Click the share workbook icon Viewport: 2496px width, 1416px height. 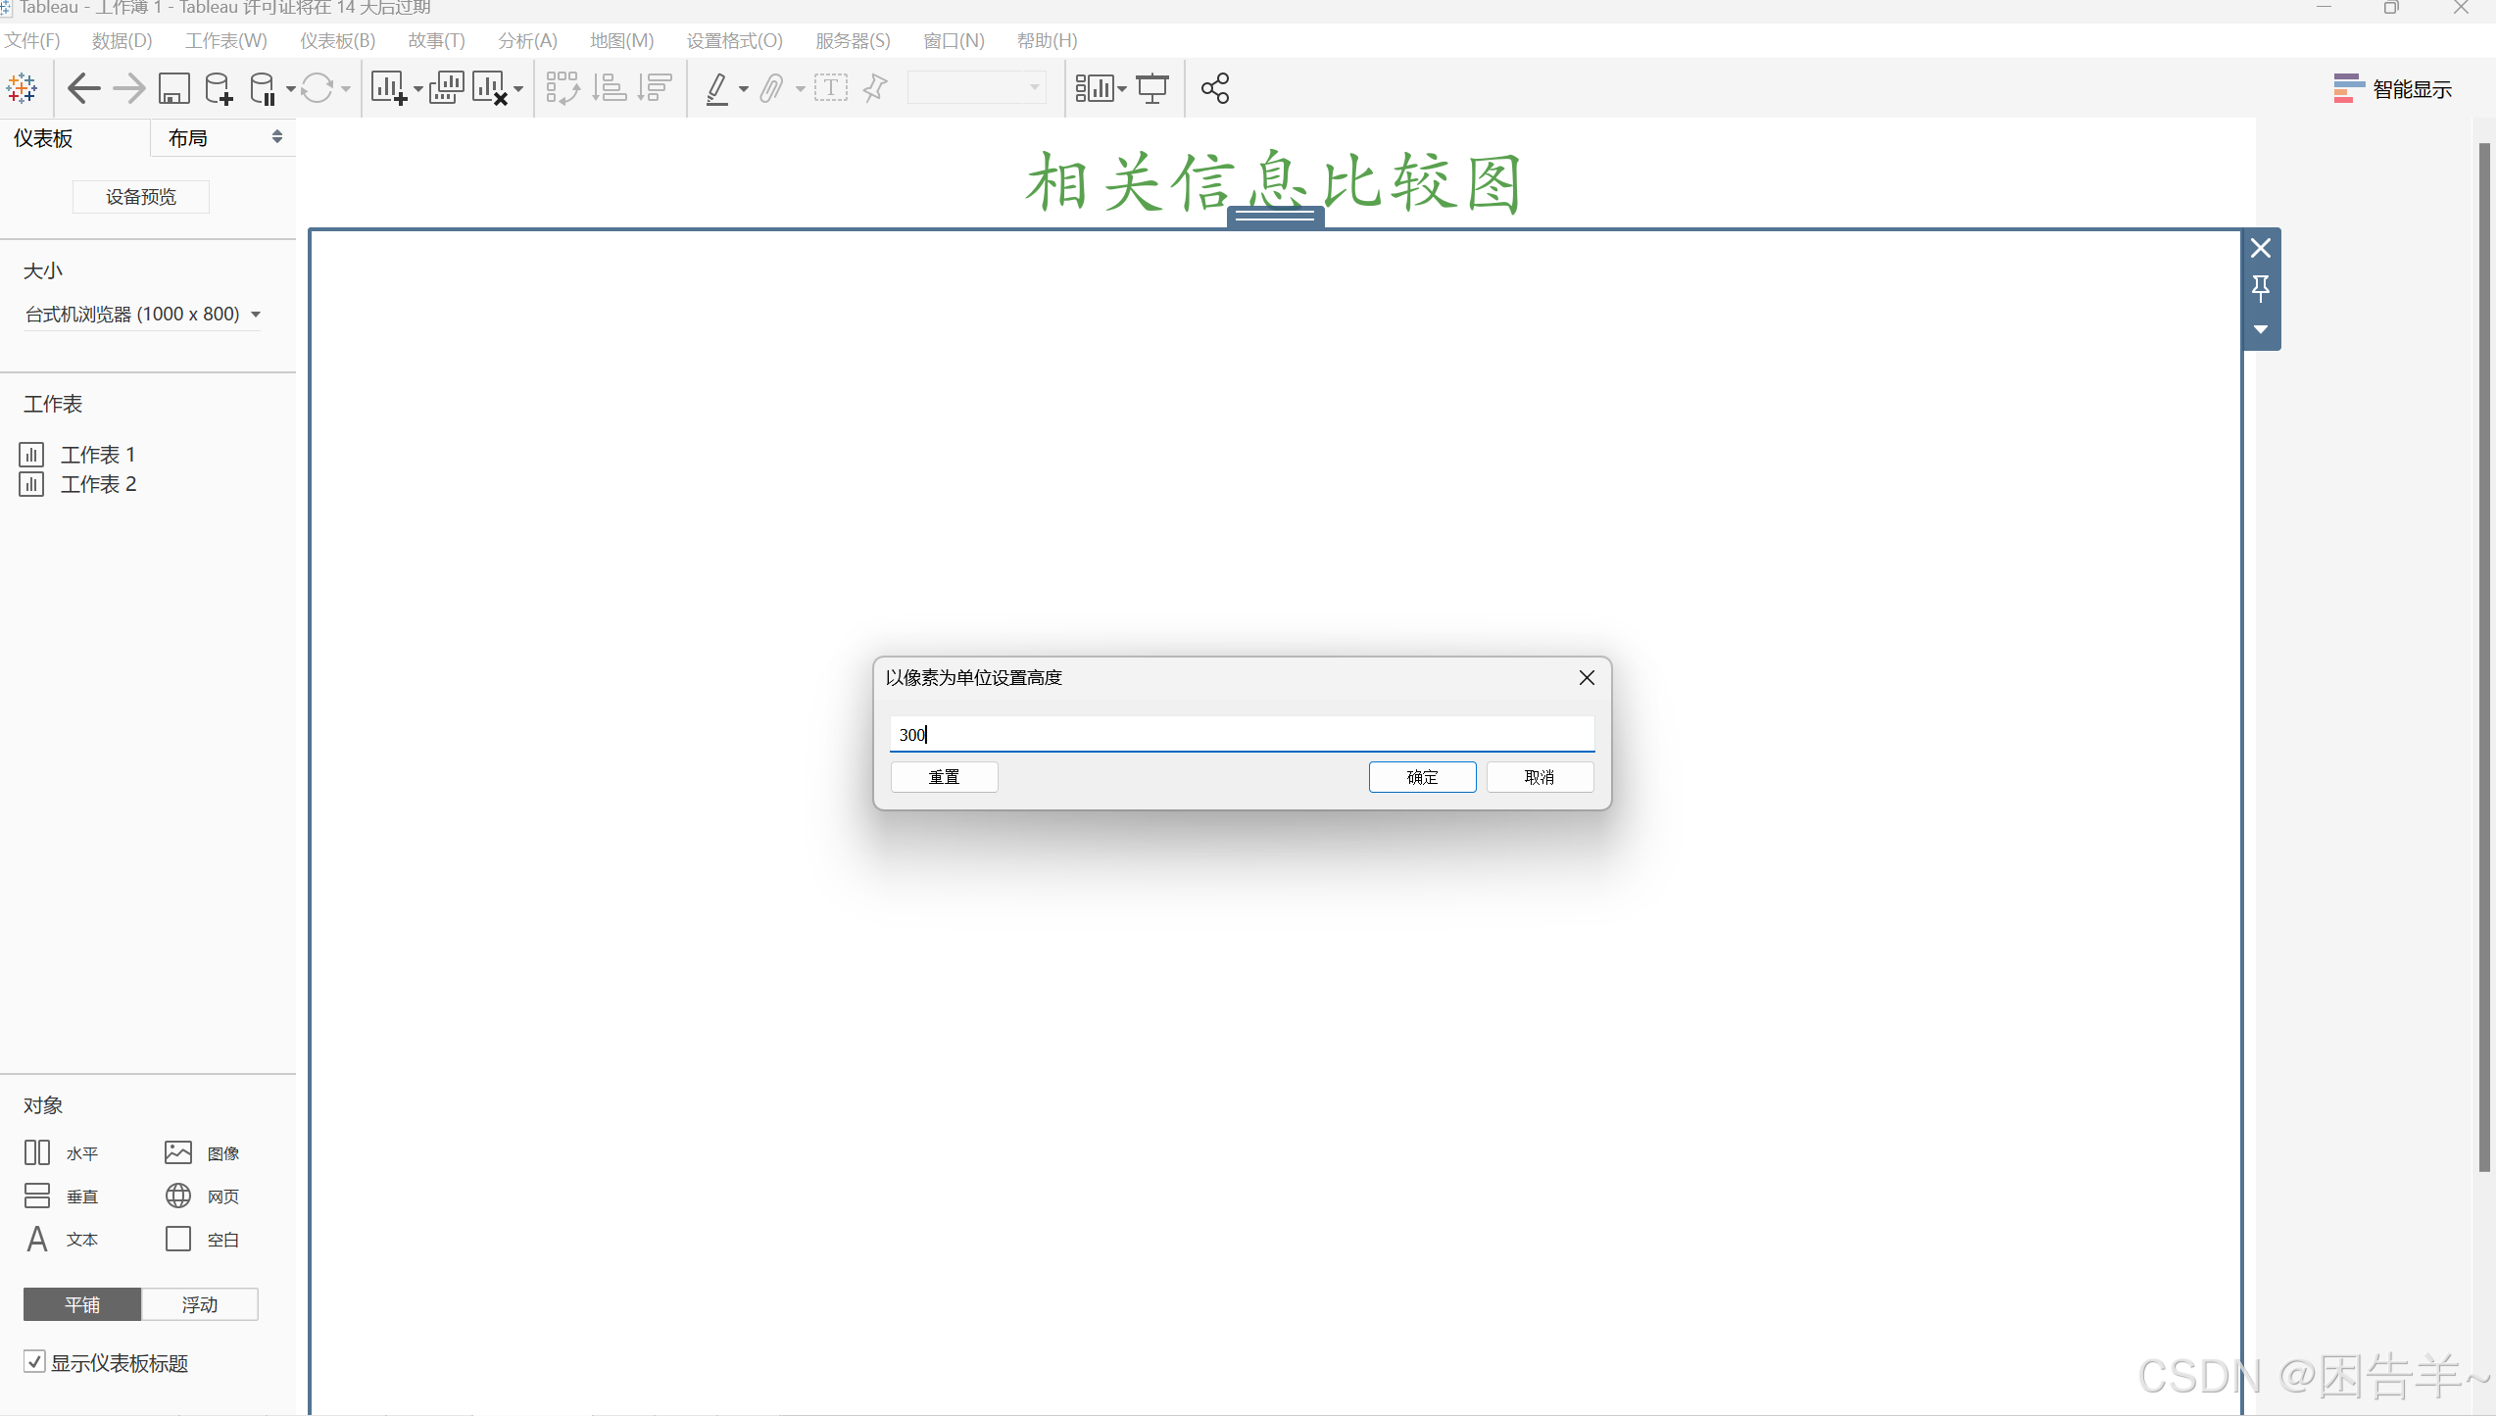tap(1215, 88)
